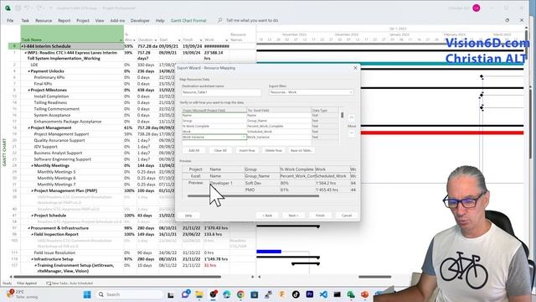Open File Explorer from the taskbar
The width and height of the screenshot is (536, 302).
coord(199,294)
